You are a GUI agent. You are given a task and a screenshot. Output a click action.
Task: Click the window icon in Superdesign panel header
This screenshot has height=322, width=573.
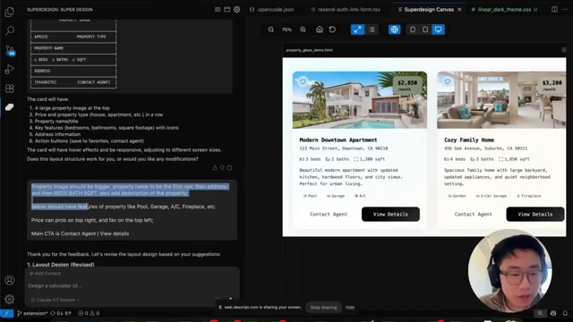227,10
